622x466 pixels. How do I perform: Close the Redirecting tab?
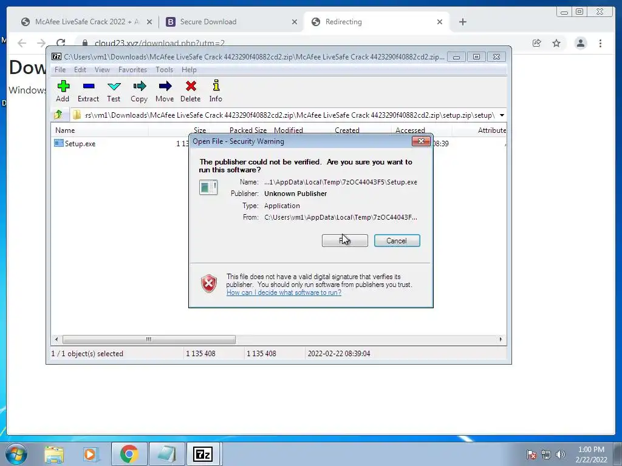[440, 22]
